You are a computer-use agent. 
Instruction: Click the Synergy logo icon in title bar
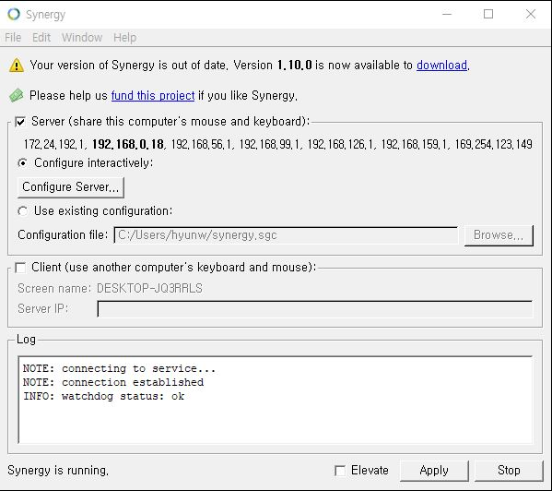pyautogui.click(x=14, y=14)
